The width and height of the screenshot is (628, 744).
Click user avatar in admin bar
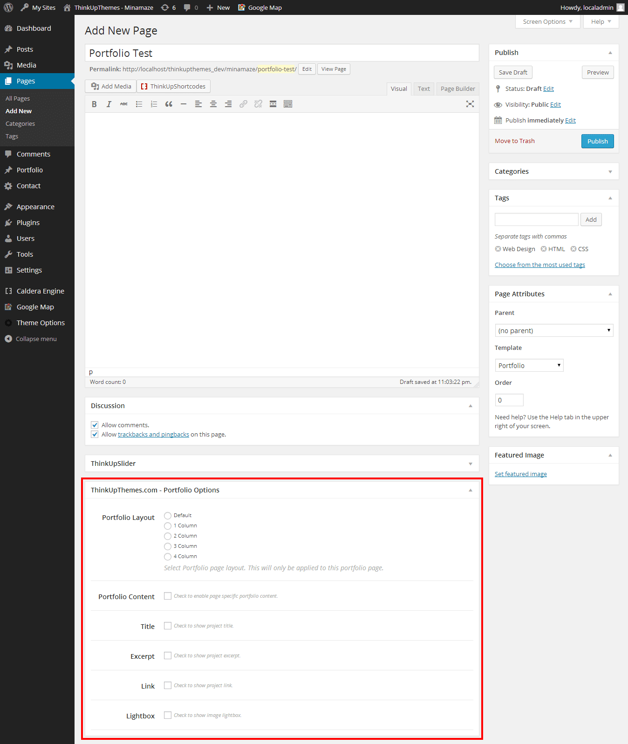[x=620, y=7]
